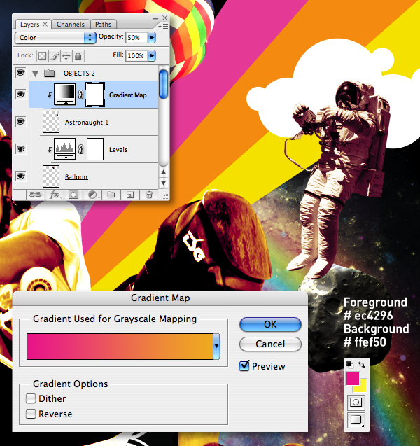This screenshot has height=446, width=420.
Task: Click the Balloon layer thumbnail
Action: tap(51, 176)
